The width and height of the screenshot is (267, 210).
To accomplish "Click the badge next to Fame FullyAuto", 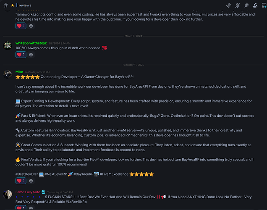I will click(43, 192).
